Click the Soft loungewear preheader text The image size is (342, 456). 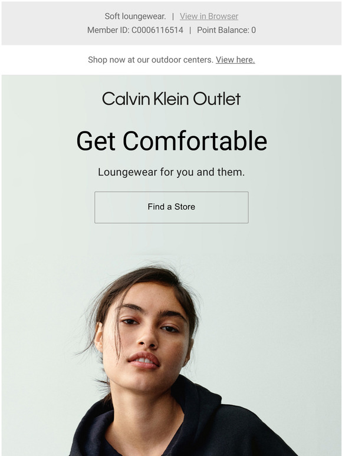pos(135,16)
